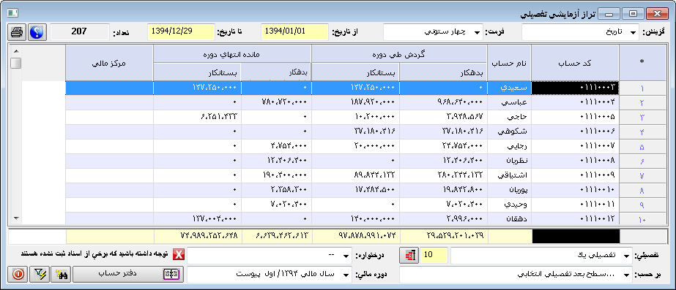676x290 pixels.
Task: Click the مانده انتهاي دوره group header
Action: (x=232, y=54)
